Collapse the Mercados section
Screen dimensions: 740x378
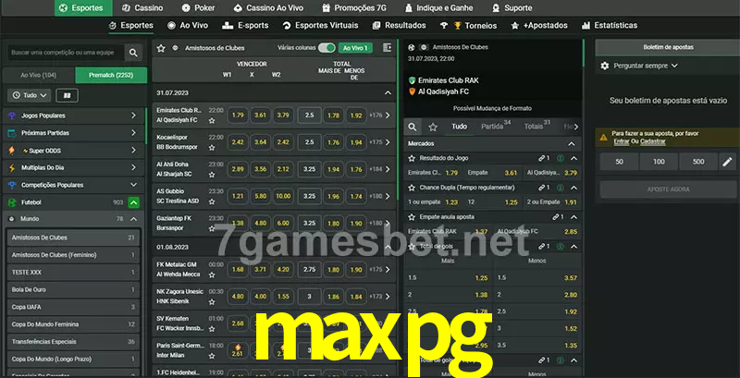[x=573, y=143]
